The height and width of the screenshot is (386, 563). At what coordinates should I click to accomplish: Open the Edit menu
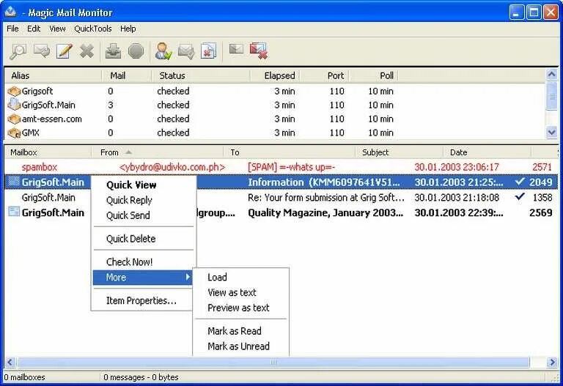[x=34, y=29]
